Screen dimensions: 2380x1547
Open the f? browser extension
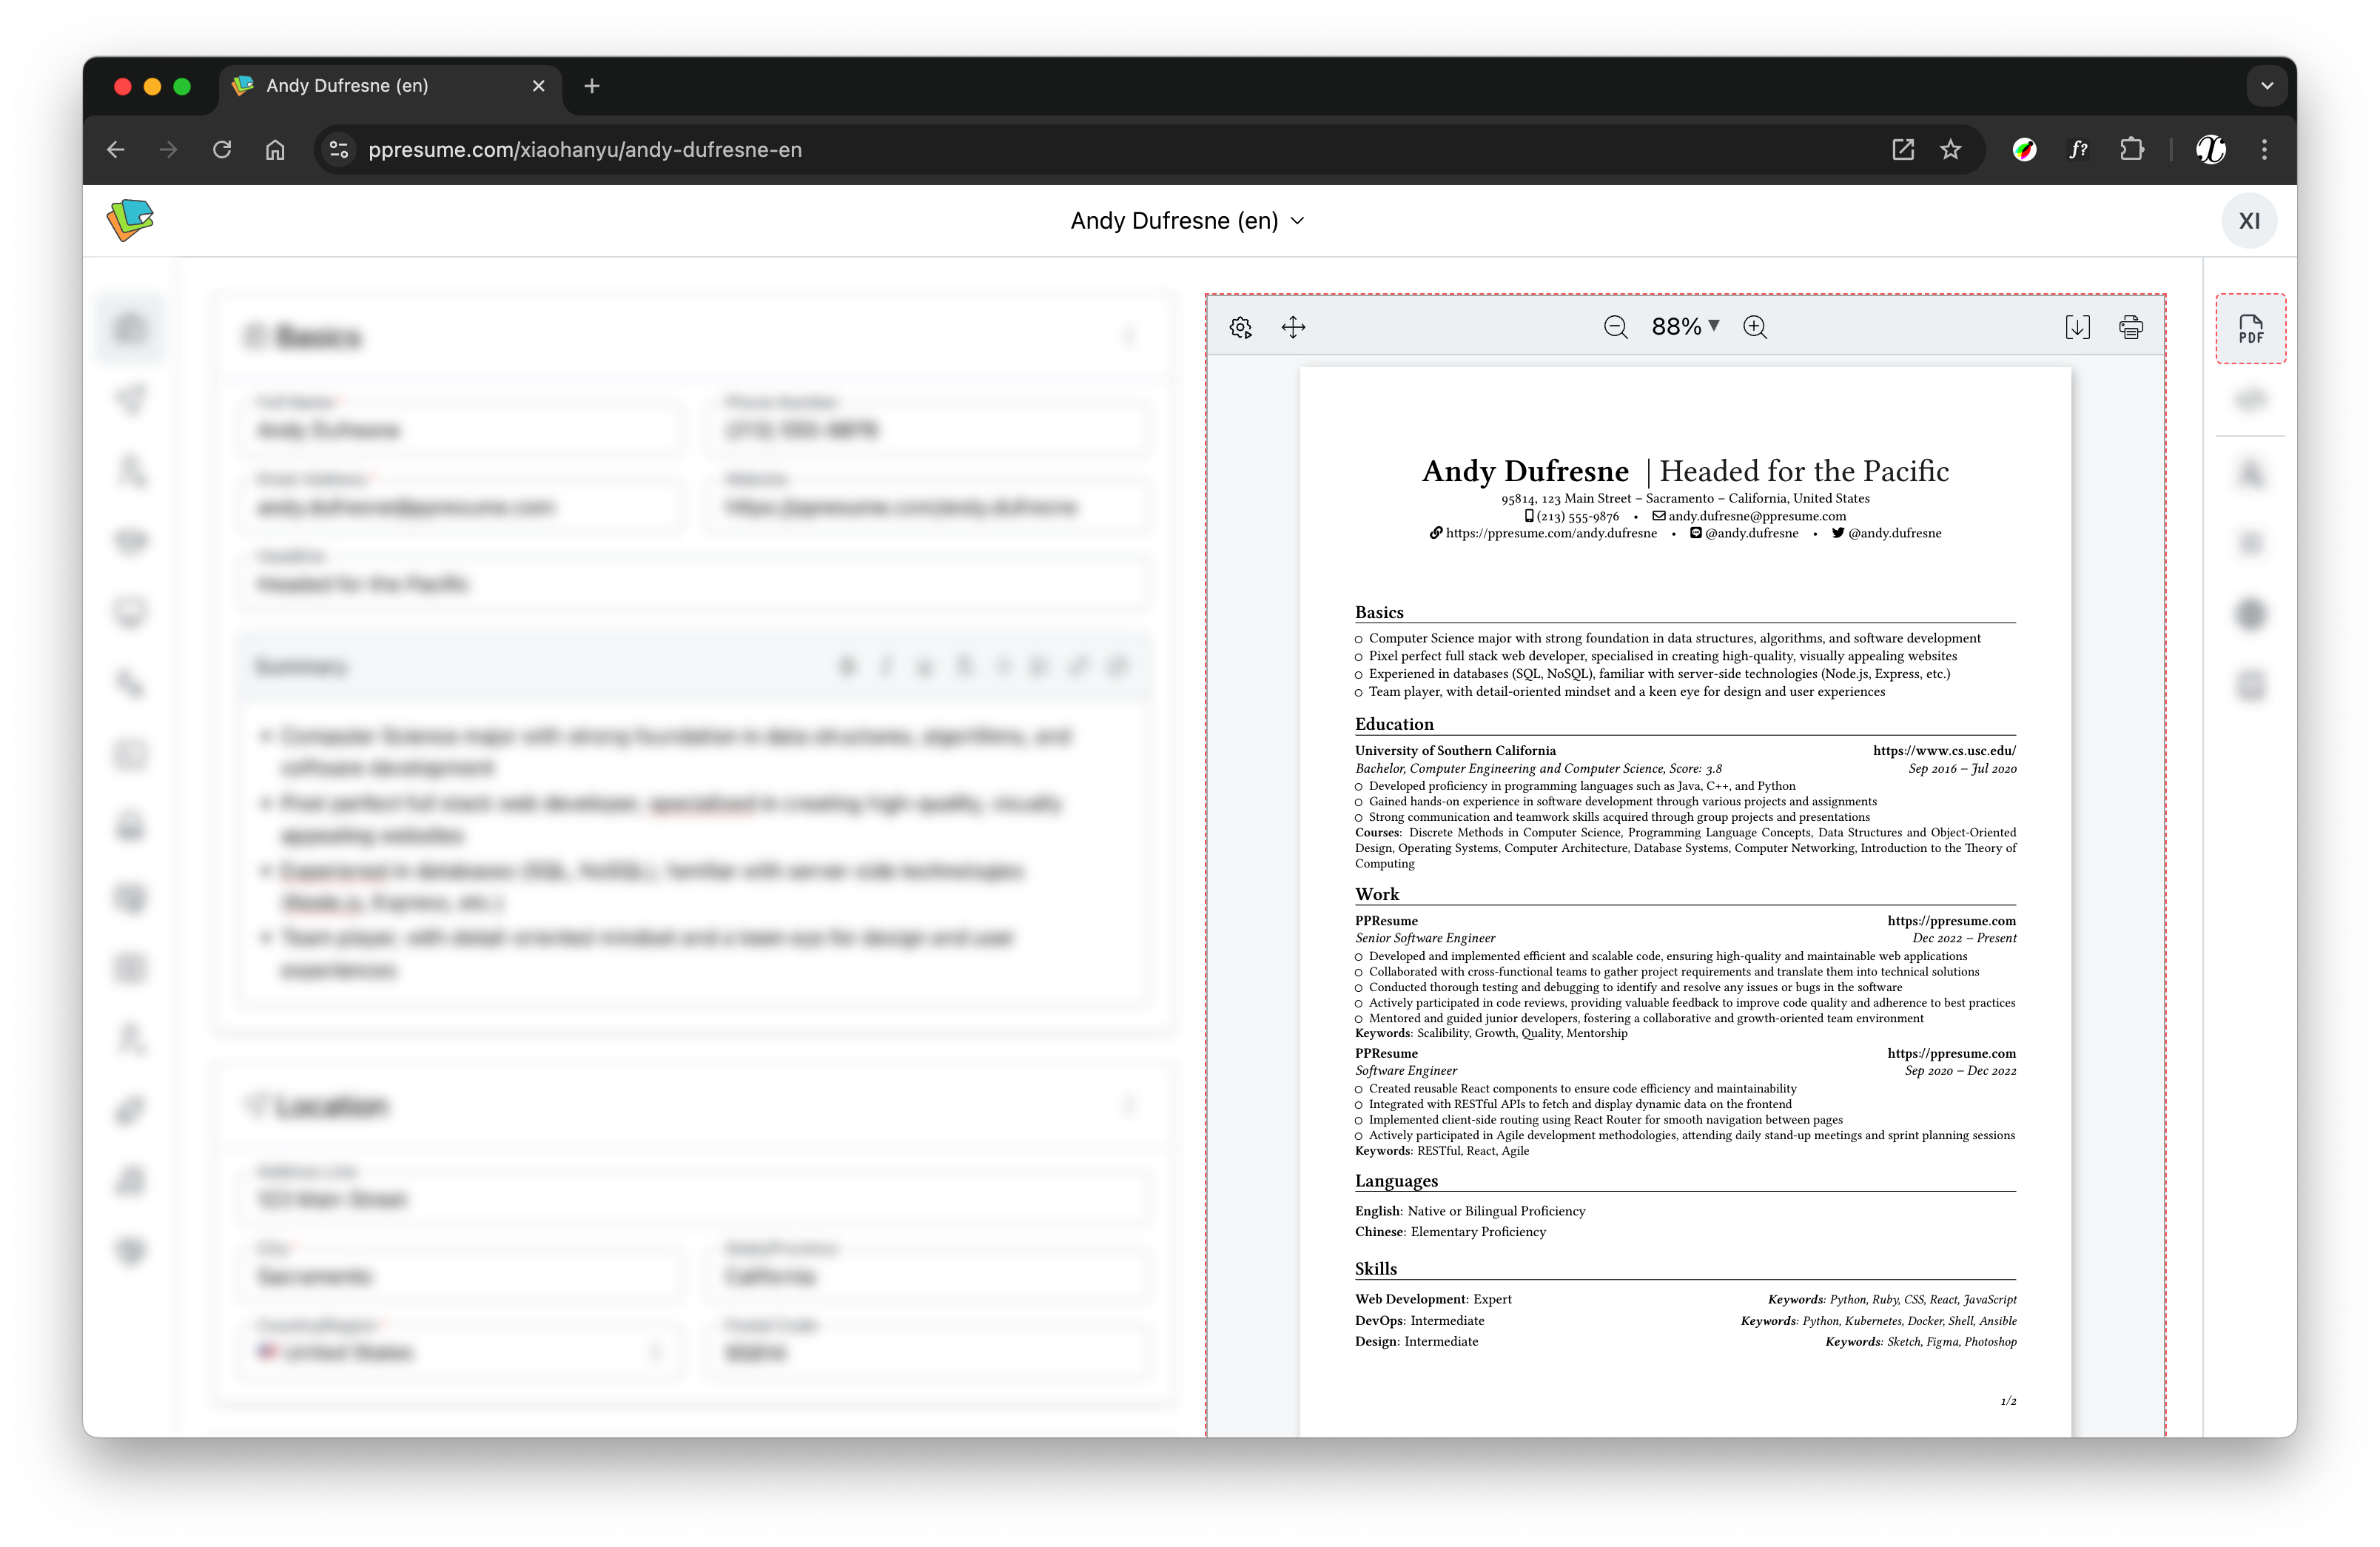point(2078,149)
